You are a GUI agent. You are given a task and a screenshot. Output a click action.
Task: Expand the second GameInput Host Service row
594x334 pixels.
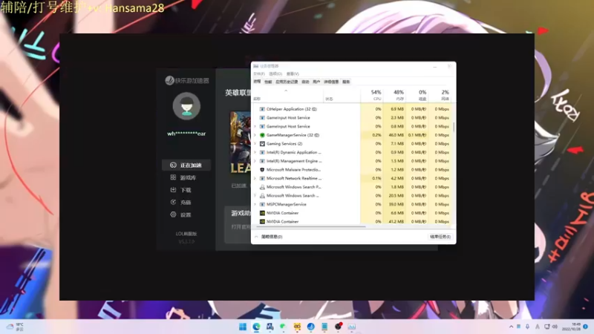pos(255,126)
